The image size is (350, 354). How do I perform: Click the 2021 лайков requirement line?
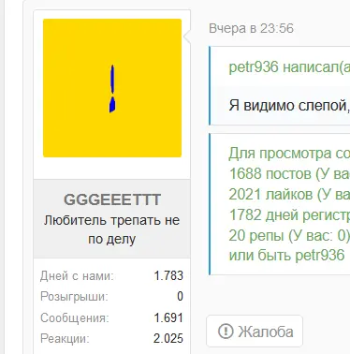289,194
